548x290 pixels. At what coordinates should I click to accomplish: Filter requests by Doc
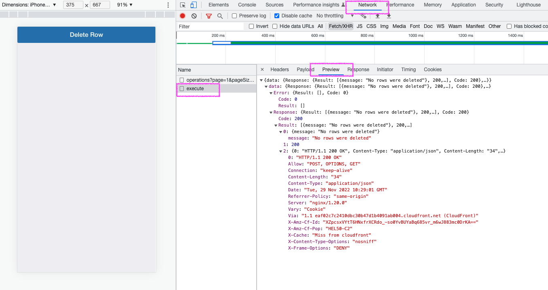(x=428, y=26)
